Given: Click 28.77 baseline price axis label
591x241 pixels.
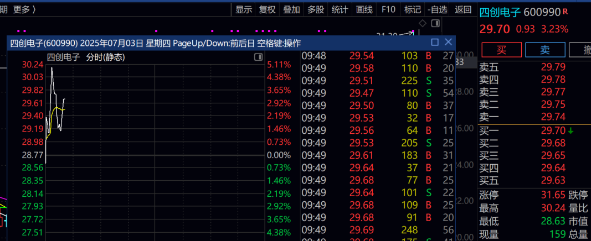Looking at the screenshot, I should click(33, 155).
